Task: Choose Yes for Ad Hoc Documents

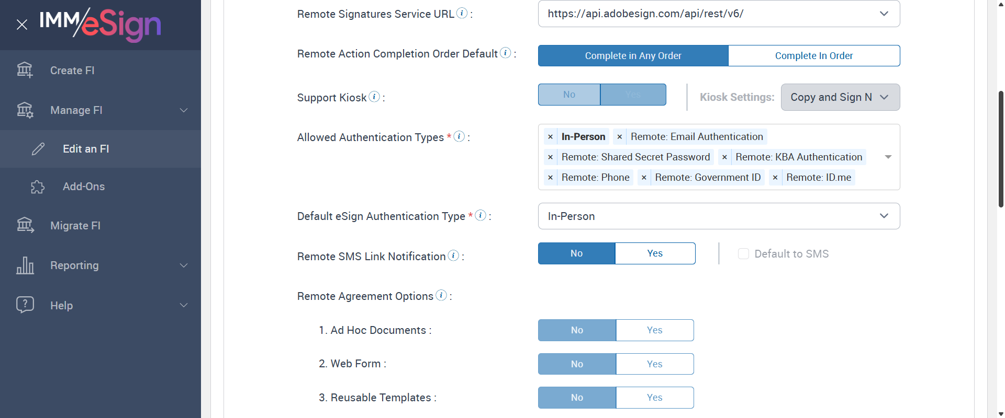Action: [x=654, y=330]
